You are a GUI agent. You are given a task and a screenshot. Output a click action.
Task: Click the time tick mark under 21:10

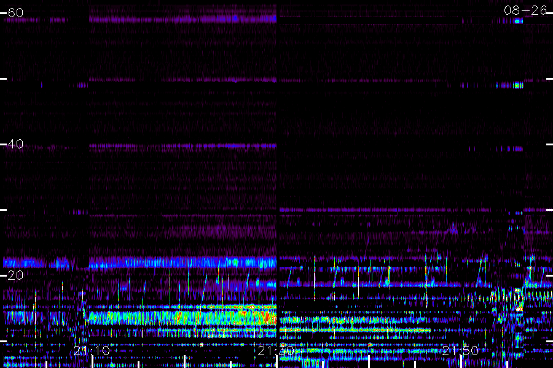(x=92, y=362)
